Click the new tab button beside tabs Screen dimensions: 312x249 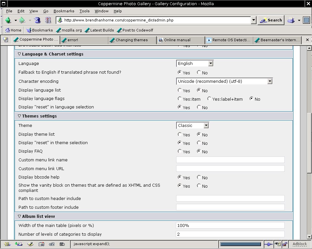point(6,40)
